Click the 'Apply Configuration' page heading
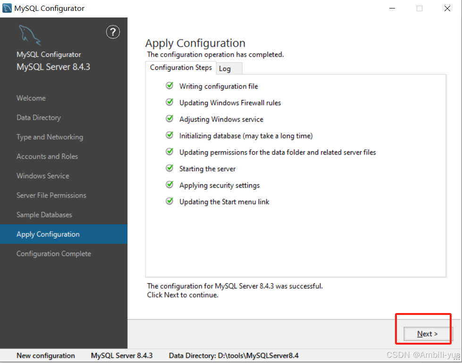462x363 pixels. point(195,43)
